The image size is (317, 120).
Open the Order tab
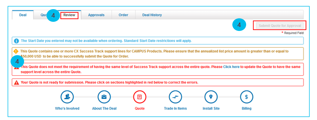coord(123,15)
